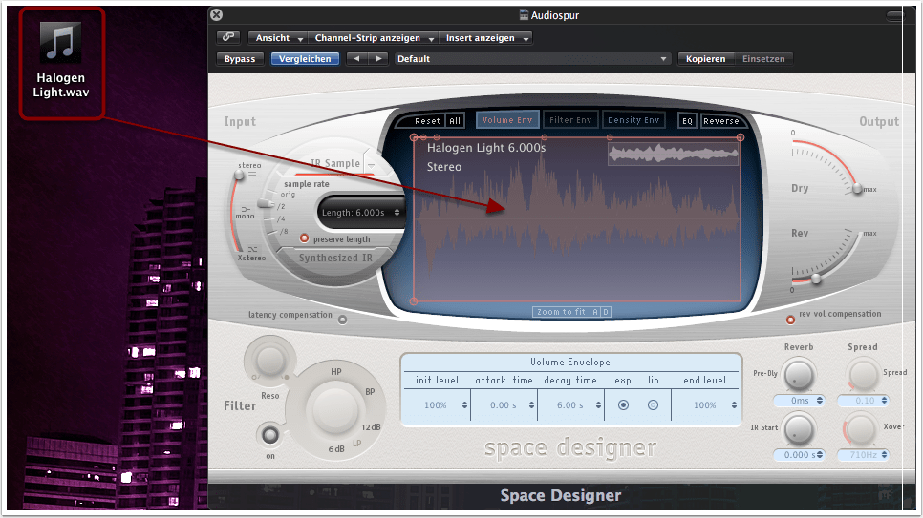The width and height of the screenshot is (923, 518).
Task: Click the IR Sample menu arrow
Action: [x=371, y=164]
